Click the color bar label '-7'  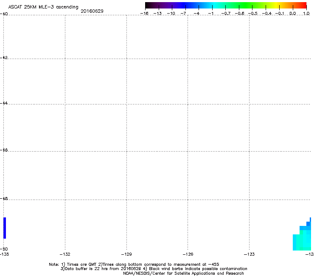coord(183,14)
